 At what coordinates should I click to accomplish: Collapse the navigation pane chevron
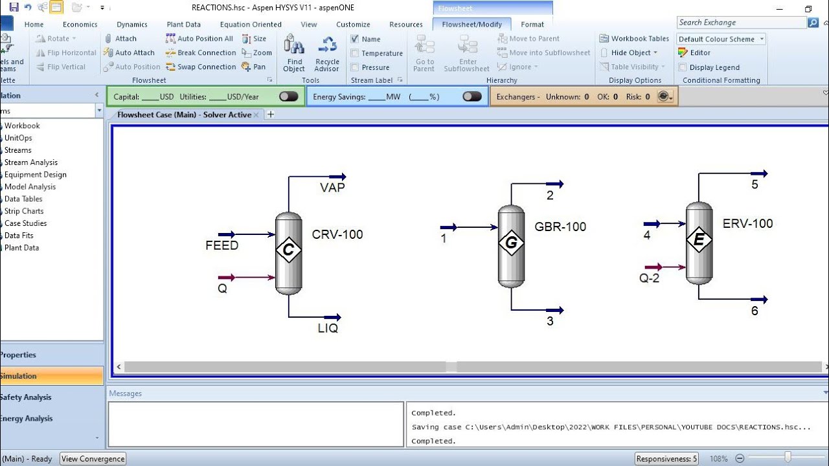tap(97, 95)
